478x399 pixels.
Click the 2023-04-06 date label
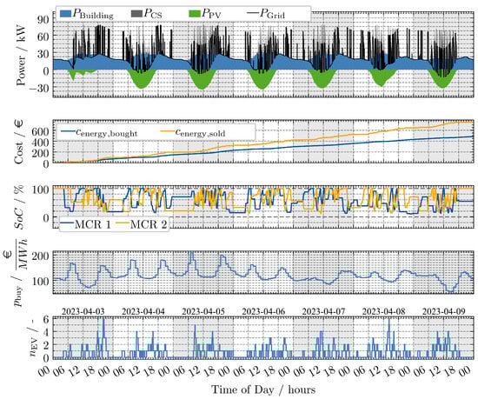(x=263, y=311)
